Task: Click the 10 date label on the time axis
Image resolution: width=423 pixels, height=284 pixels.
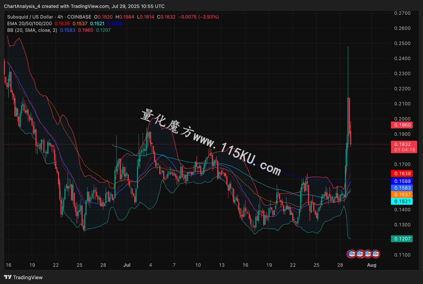Action: coord(198,265)
